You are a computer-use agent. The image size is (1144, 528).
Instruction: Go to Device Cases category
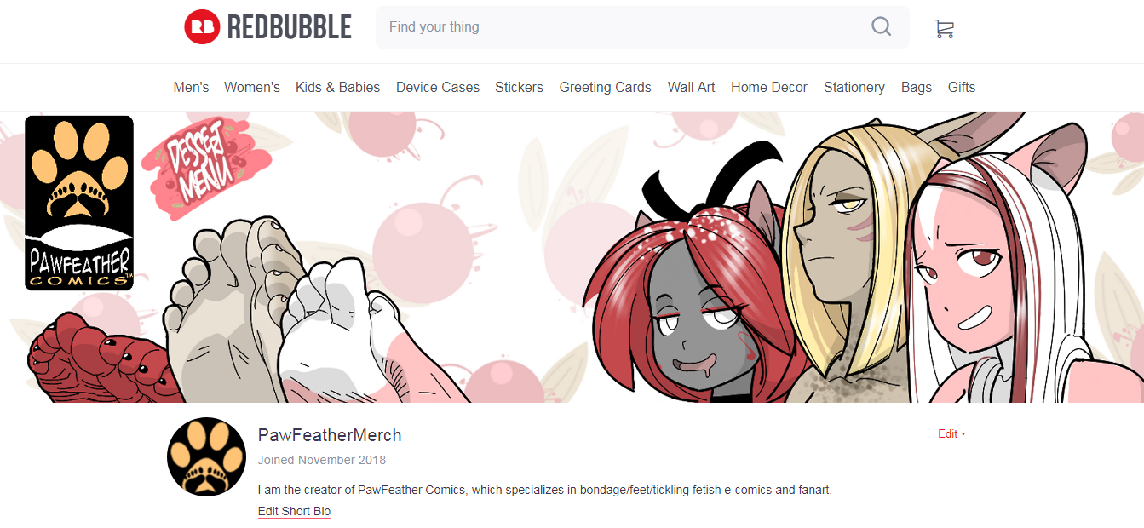coord(438,87)
